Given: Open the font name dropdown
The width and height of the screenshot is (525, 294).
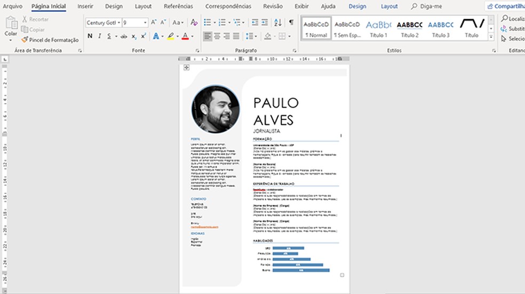Looking at the screenshot, I should [x=118, y=23].
